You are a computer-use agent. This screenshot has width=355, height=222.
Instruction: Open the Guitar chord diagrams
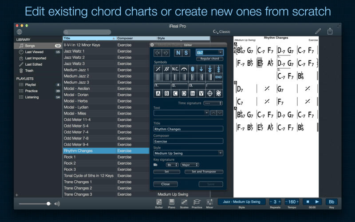tap(159, 203)
